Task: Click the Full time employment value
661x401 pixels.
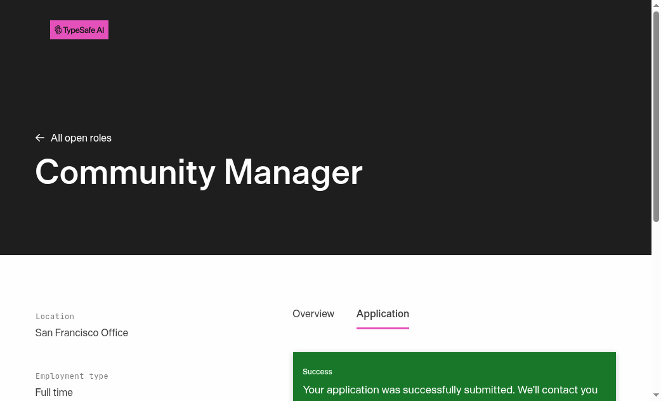Action: click(x=54, y=393)
